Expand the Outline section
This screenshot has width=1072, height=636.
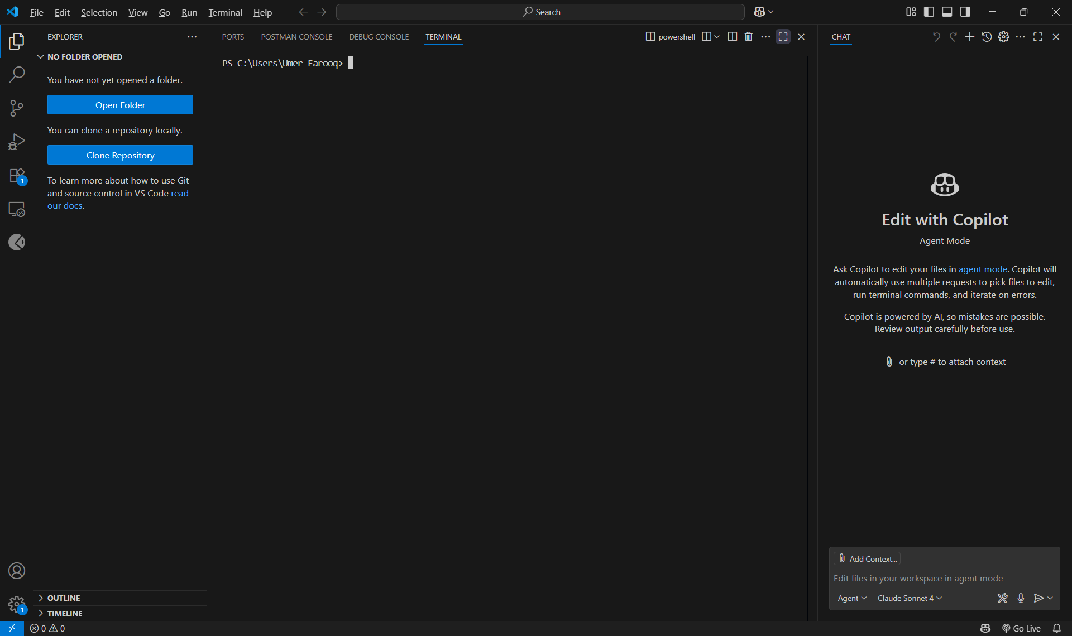(x=64, y=598)
